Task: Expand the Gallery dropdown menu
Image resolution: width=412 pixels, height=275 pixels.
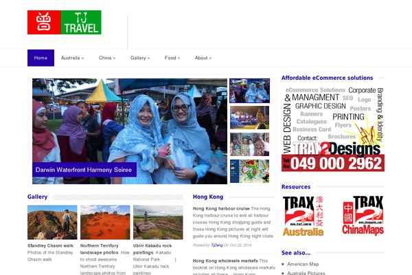Action: coord(140,58)
